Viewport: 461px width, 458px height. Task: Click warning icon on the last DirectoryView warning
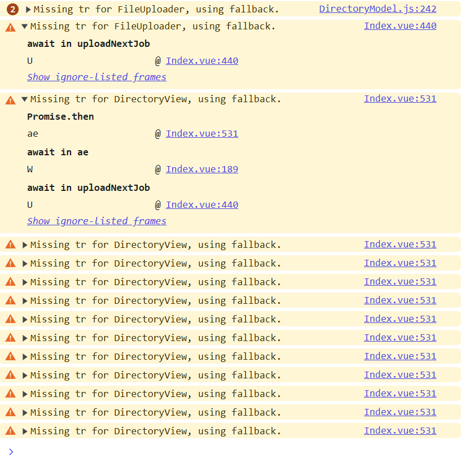pyautogui.click(x=9, y=431)
